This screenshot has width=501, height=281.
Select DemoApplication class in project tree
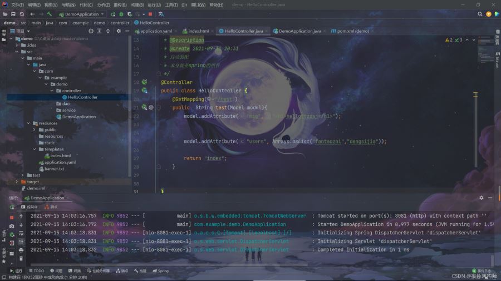(79, 117)
